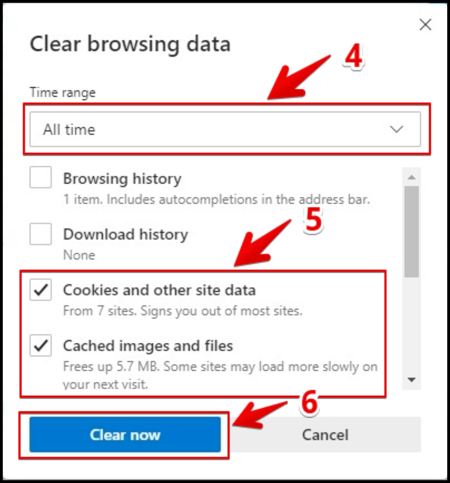Uncheck Cookies and other site data

point(41,290)
